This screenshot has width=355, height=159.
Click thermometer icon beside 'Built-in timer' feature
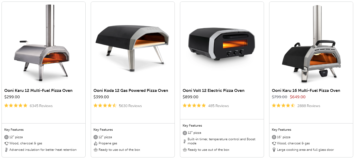pos(185,141)
